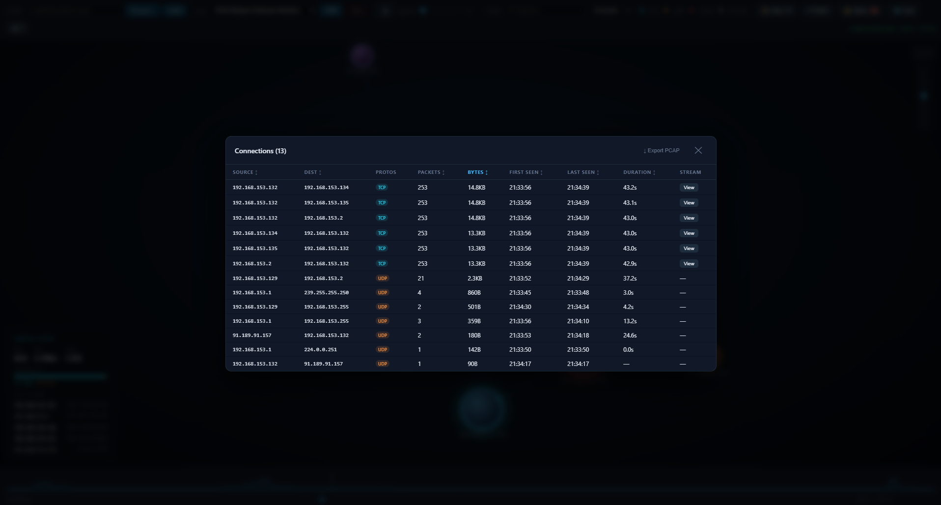Click last seen time 21:33:48
The image size is (941, 505).
578,293
